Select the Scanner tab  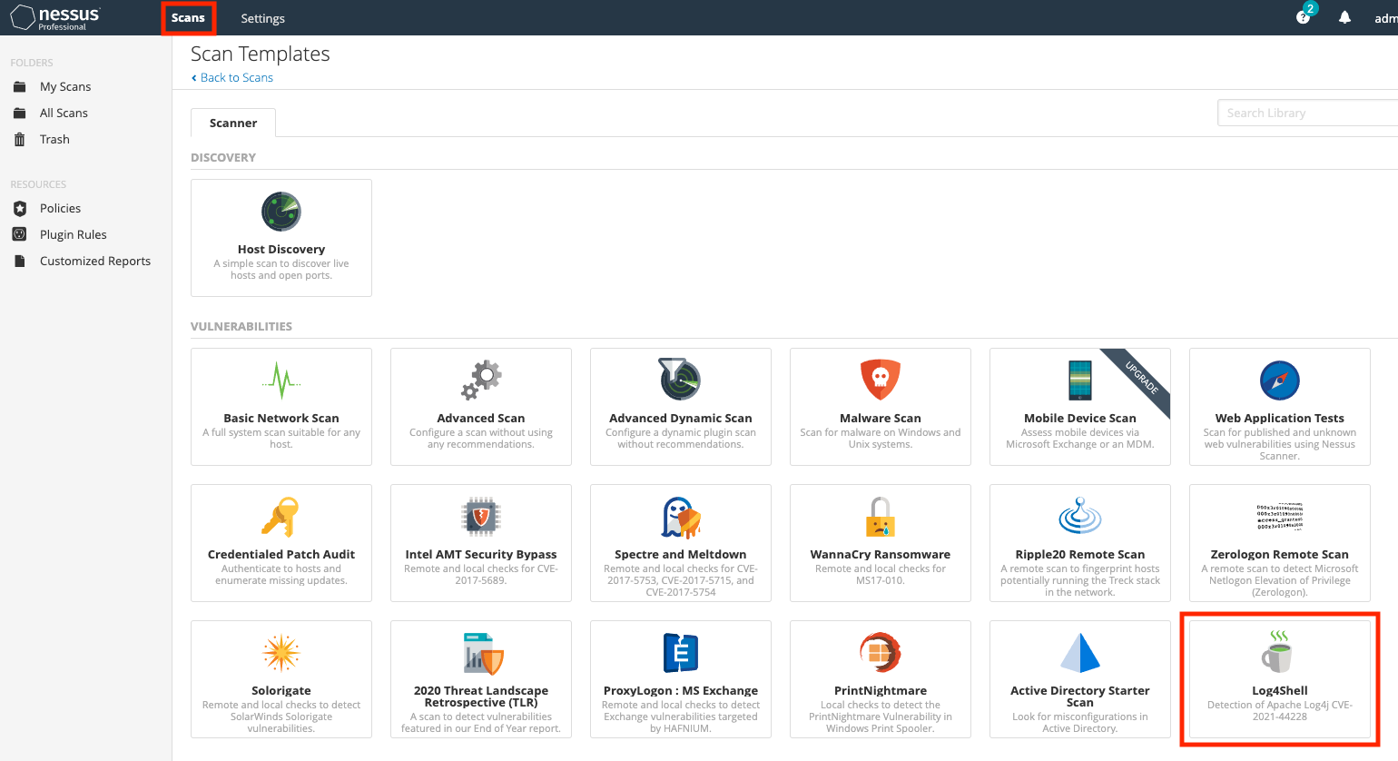[232, 122]
